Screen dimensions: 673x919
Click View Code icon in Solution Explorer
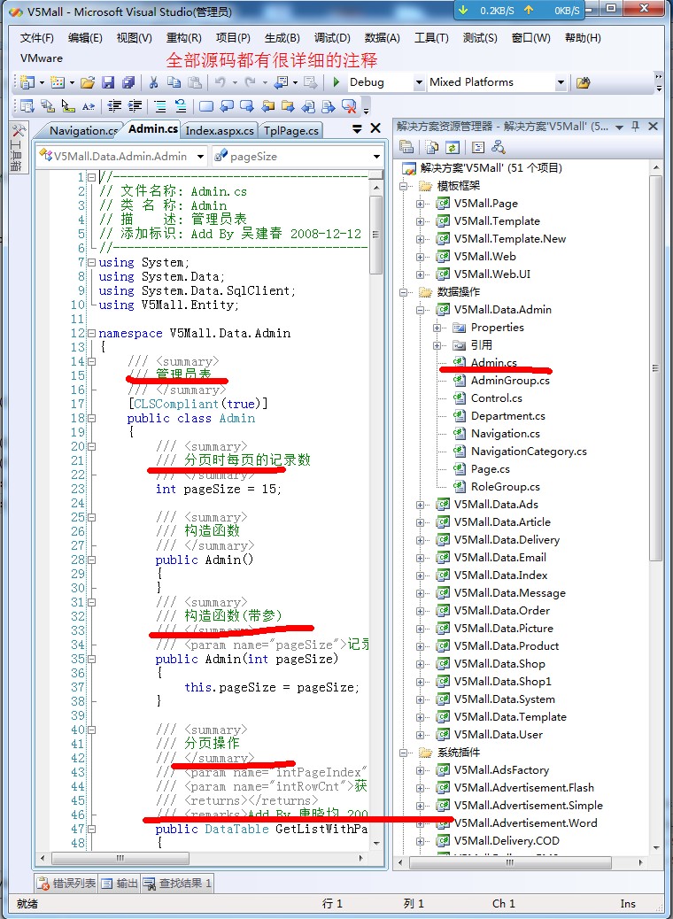478,147
